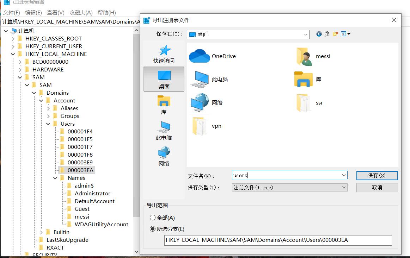The image size is (410, 258).
Task: Open the views menu icon
Action: click(344, 34)
